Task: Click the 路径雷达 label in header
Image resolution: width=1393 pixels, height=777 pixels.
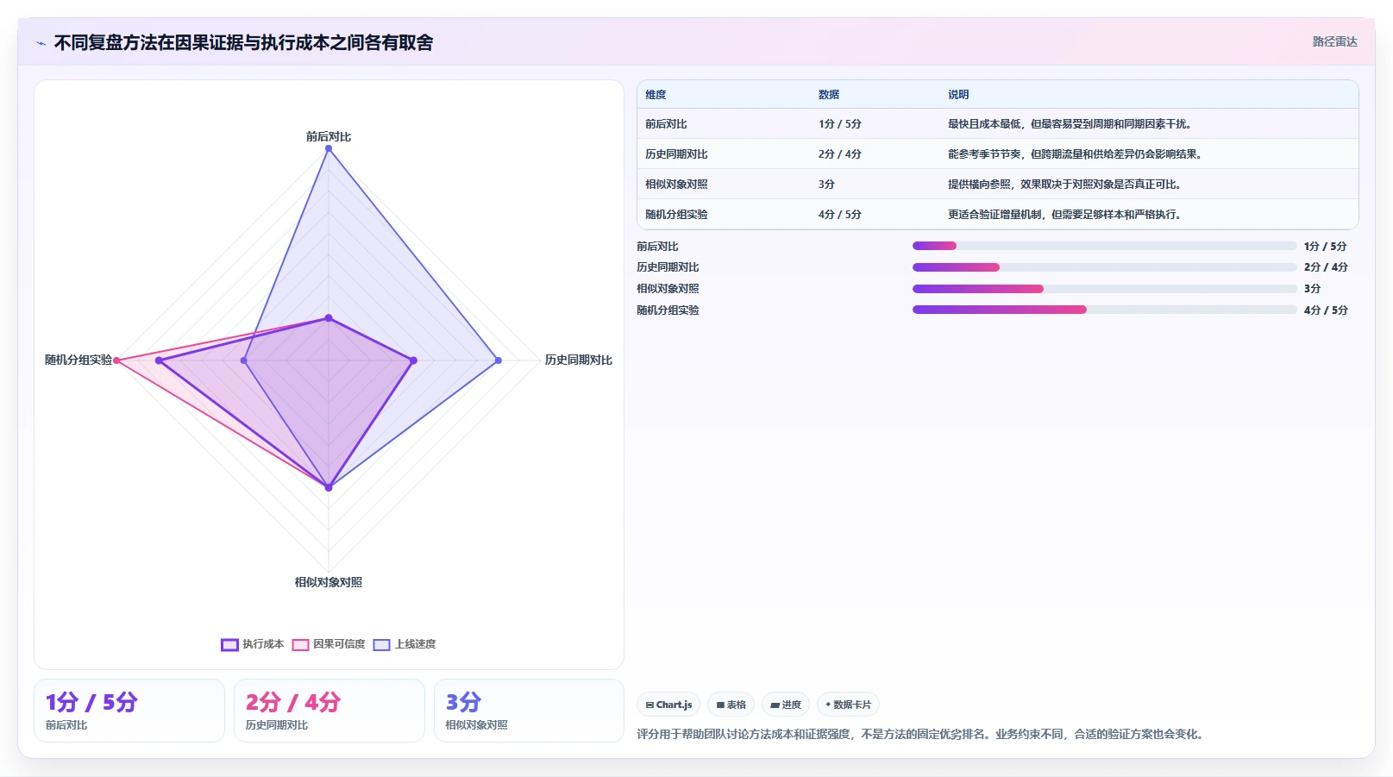Action: coord(1334,41)
